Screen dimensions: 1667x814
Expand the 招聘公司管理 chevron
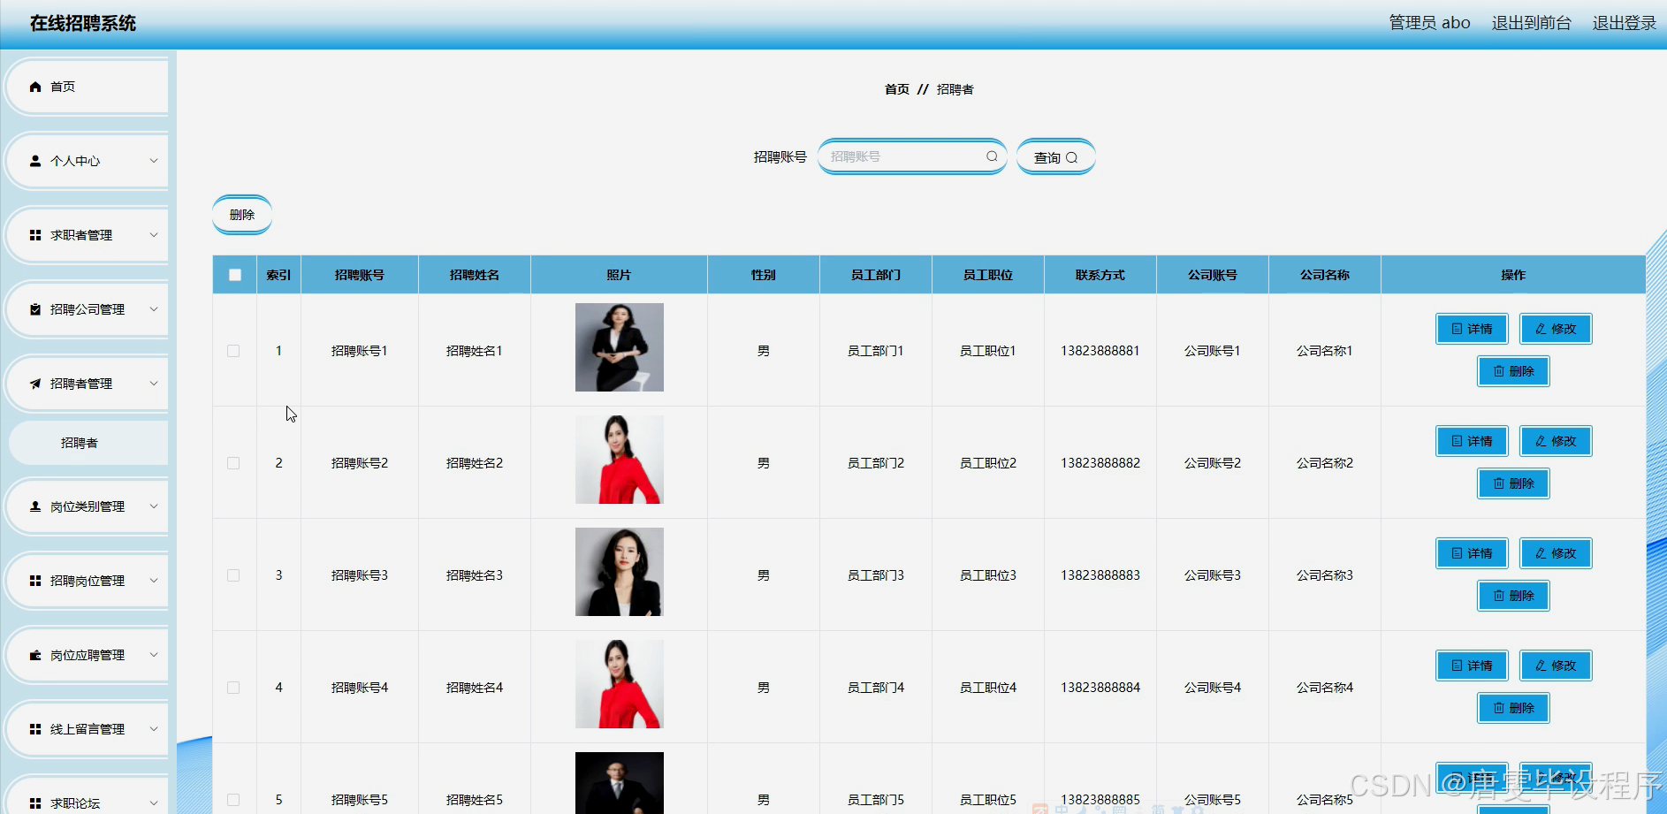coord(154,309)
